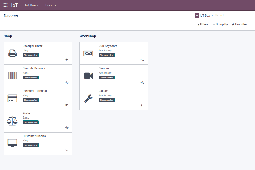The height and width of the screenshot is (170, 255).
Task: Click Payment Terminal's Wi-Fi connection icon
Action: (x=66, y=105)
